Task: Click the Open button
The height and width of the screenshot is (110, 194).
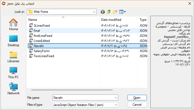Action: [137, 97]
